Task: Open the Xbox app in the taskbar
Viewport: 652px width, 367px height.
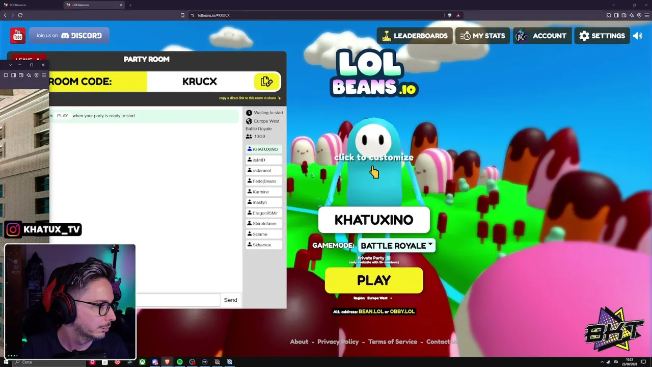Action: tap(142, 362)
